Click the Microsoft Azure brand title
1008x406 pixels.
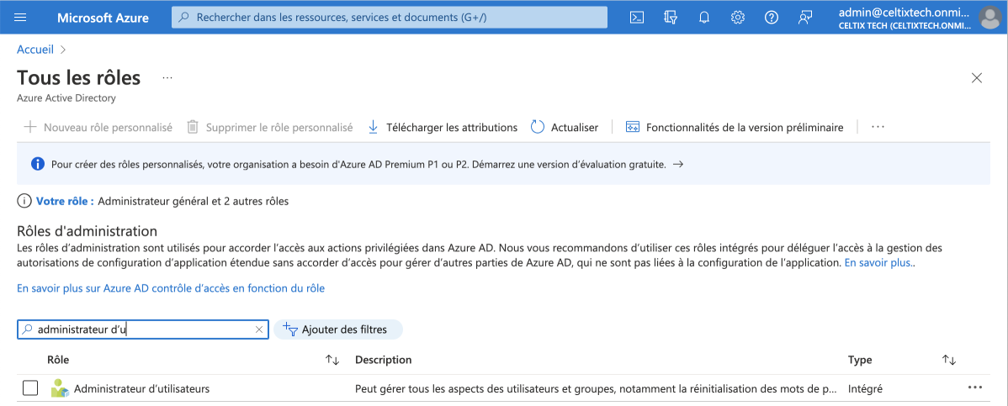click(103, 18)
